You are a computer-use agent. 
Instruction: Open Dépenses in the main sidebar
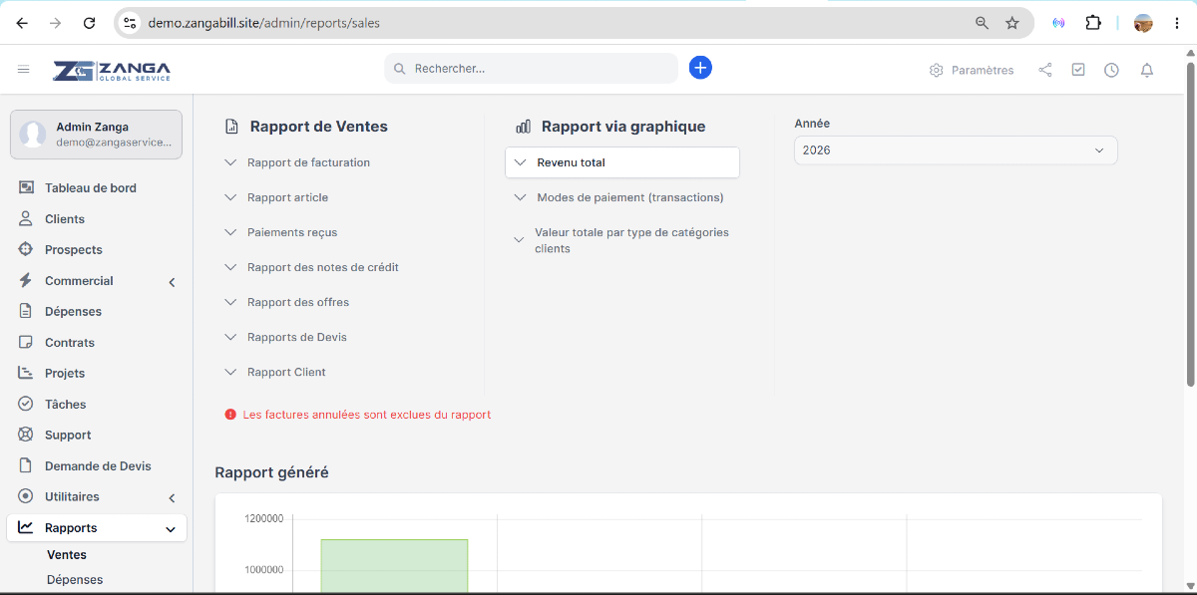pos(73,311)
